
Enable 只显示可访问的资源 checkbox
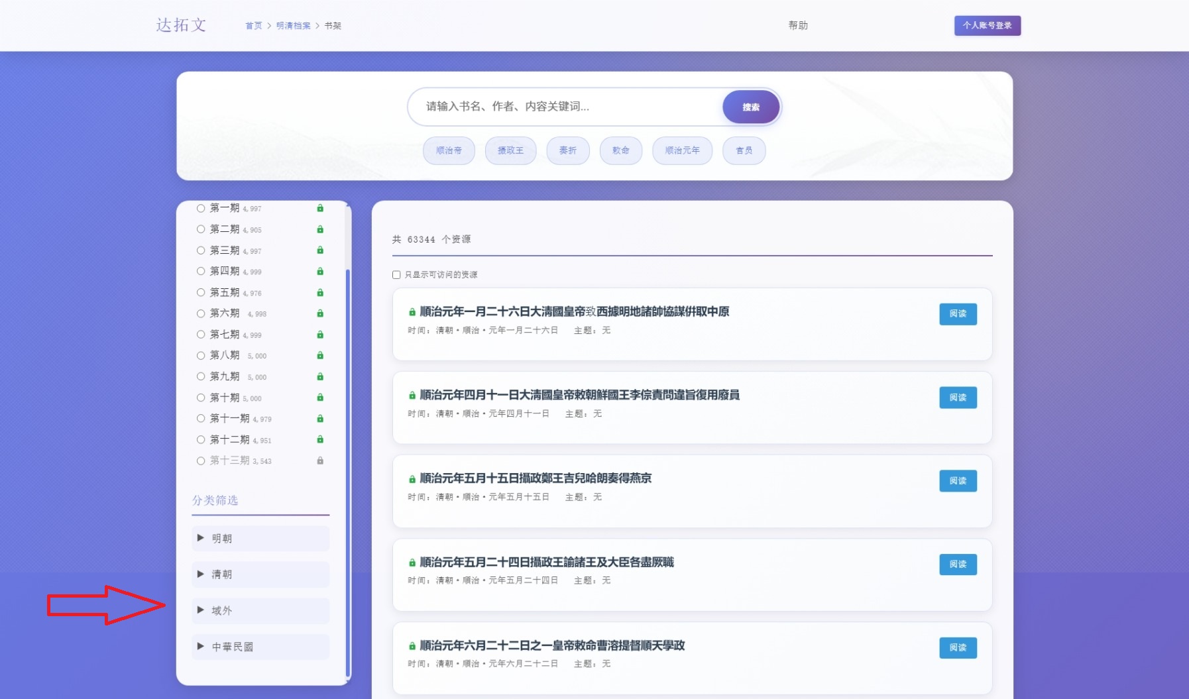tap(396, 274)
